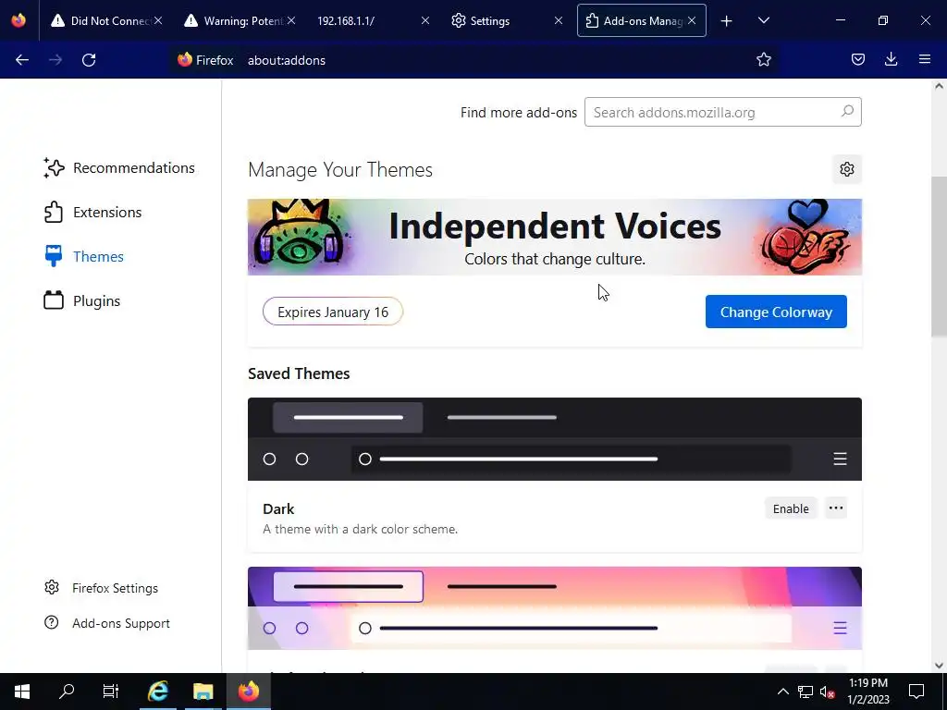Click the Firefox taskbar icon
Image resolution: width=947 pixels, height=710 pixels.
(248, 692)
